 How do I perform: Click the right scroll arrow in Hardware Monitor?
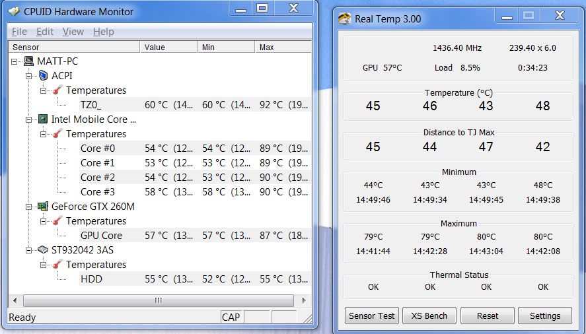coord(303,300)
